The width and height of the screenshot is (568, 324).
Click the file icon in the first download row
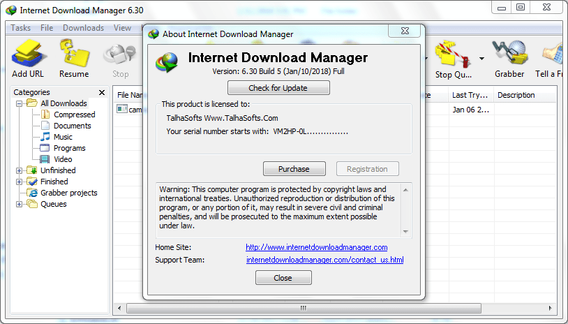pos(122,109)
